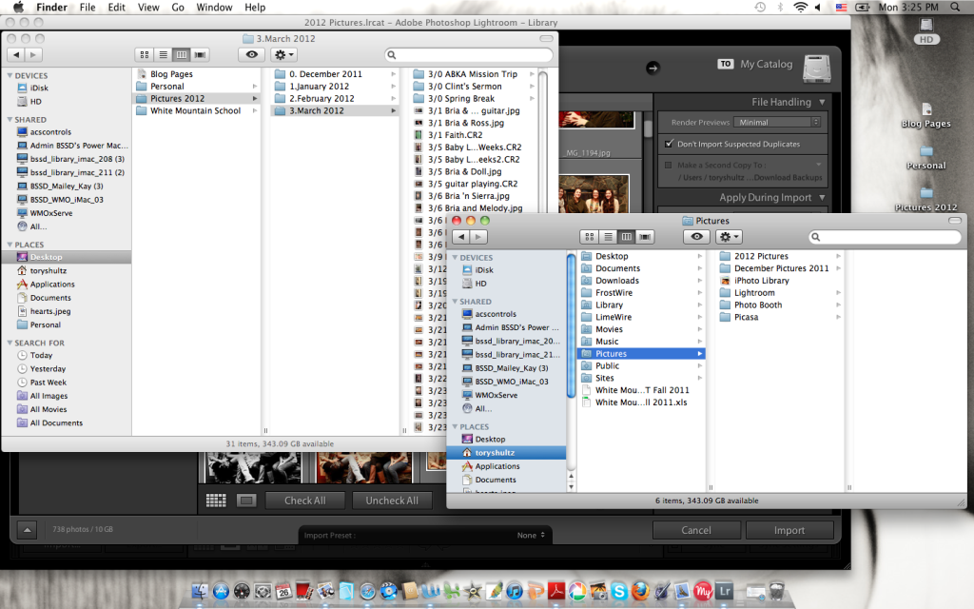The image size is (974, 609).
Task: Click the search field in Pictures window
Action: coord(886,237)
